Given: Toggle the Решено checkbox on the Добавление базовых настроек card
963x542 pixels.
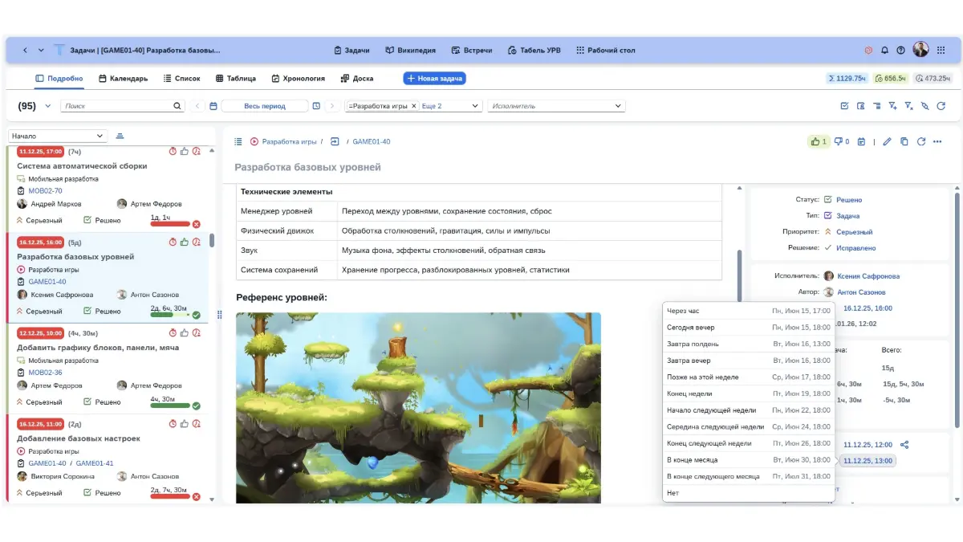Looking at the screenshot, I should tap(88, 492).
